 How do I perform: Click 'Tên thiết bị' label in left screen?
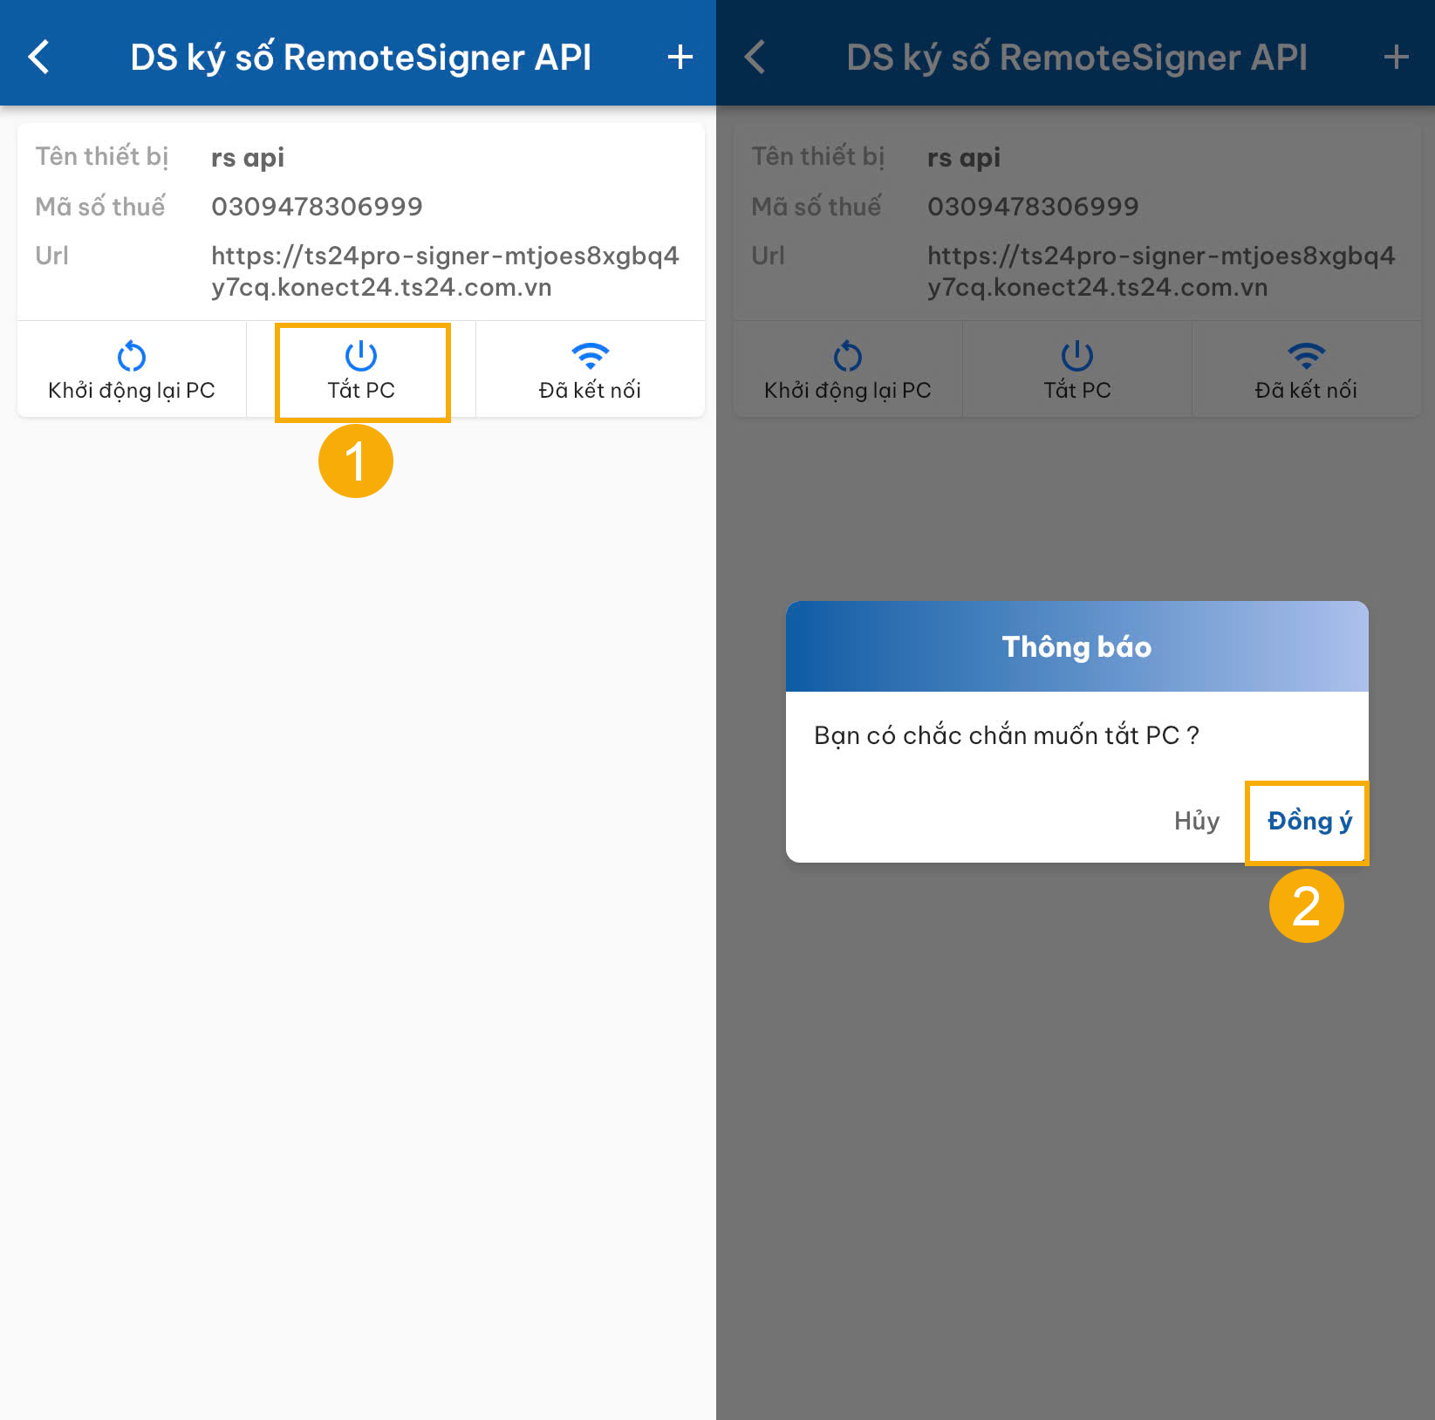(102, 157)
